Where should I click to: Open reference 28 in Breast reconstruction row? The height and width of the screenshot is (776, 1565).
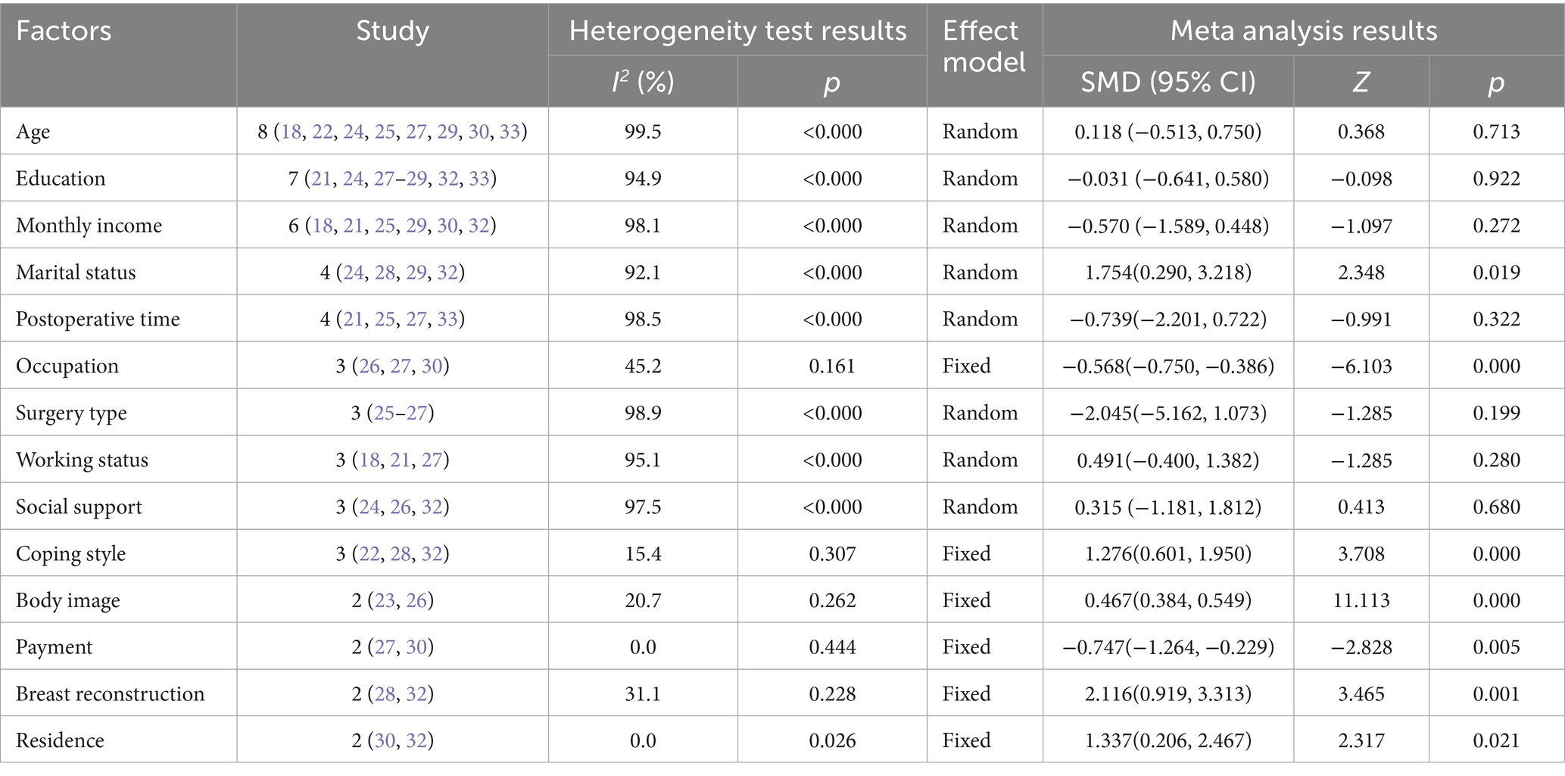[385, 695]
